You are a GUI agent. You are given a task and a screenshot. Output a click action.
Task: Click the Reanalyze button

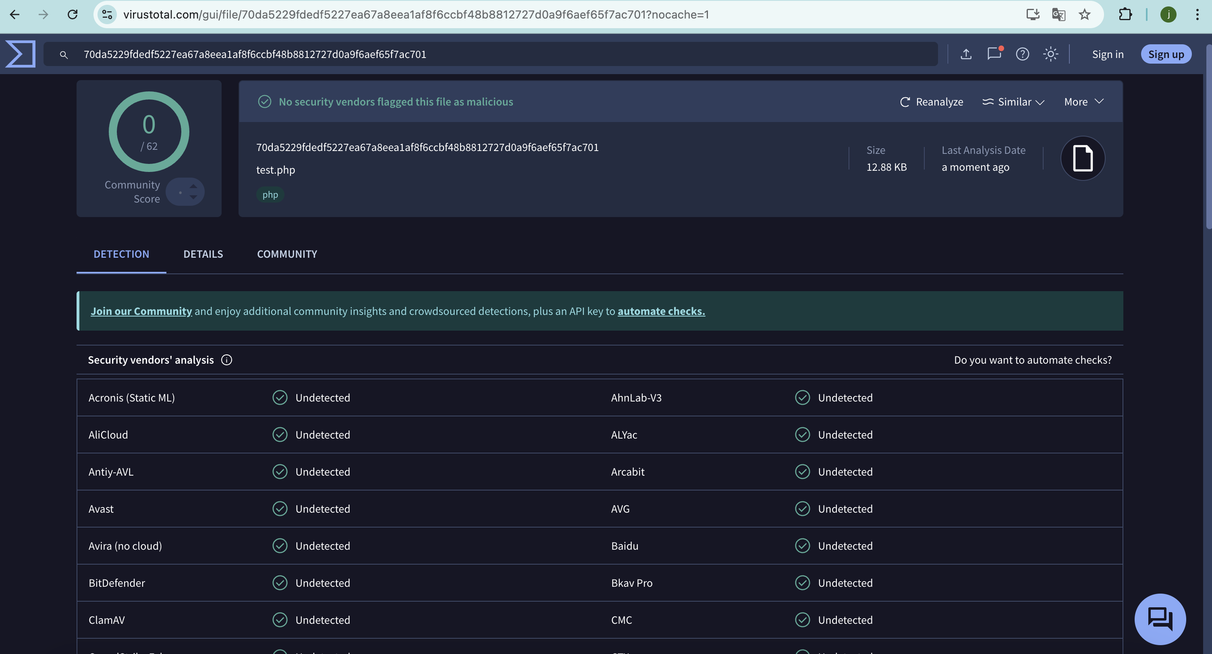931,101
